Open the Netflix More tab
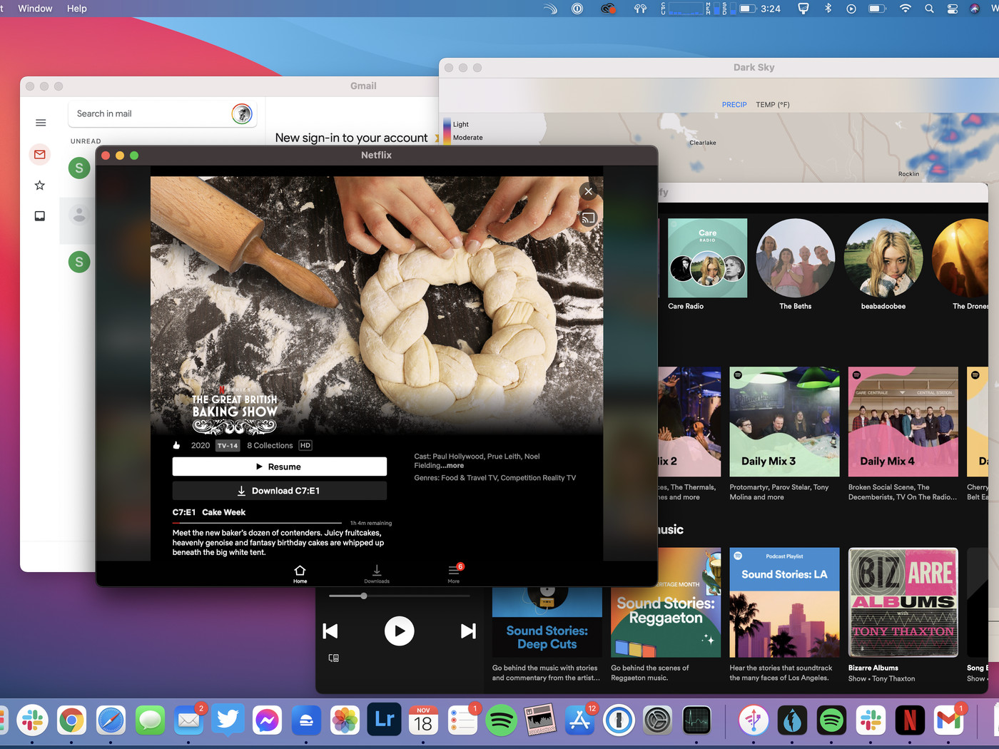 [x=454, y=574]
